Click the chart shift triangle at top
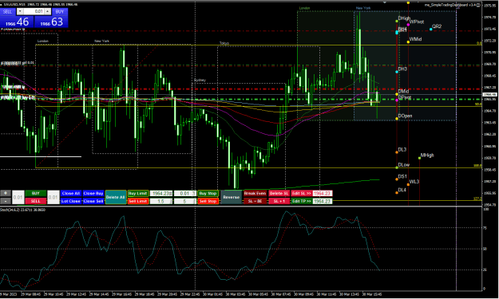This screenshot has height=299, width=499. 385,2
